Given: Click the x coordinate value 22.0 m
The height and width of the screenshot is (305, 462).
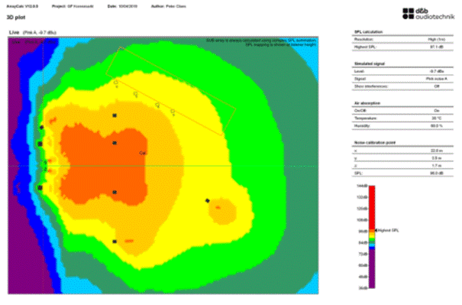Looking at the screenshot, I should pos(437,151).
